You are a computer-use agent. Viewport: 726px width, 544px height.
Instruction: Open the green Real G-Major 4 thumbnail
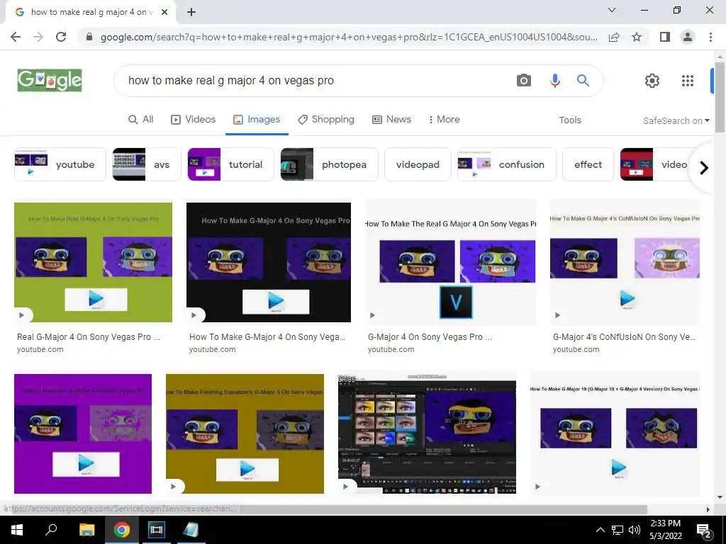click(x=93, y=262)
